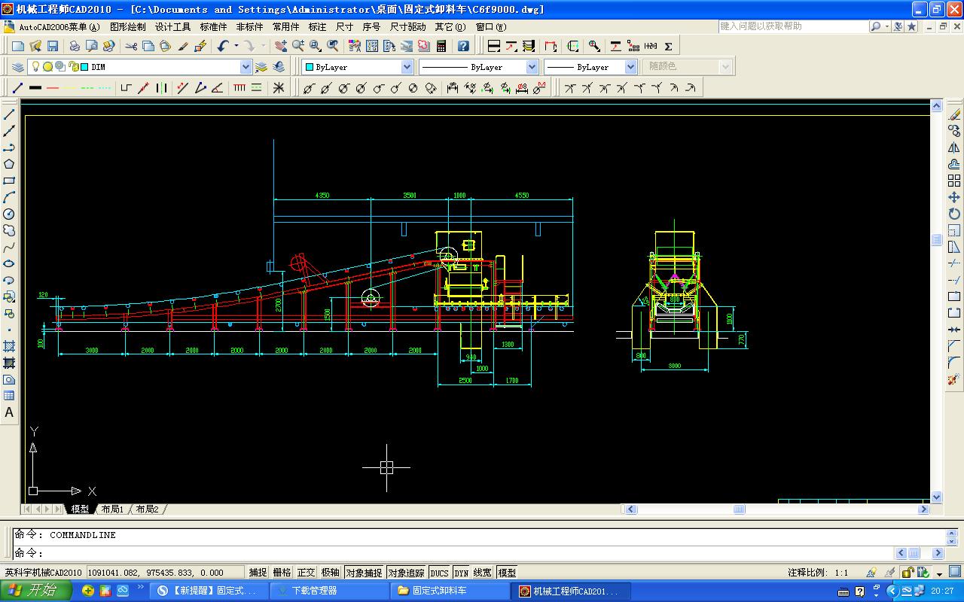Toggle 栅格 grid display in status bar

[282, 573]
